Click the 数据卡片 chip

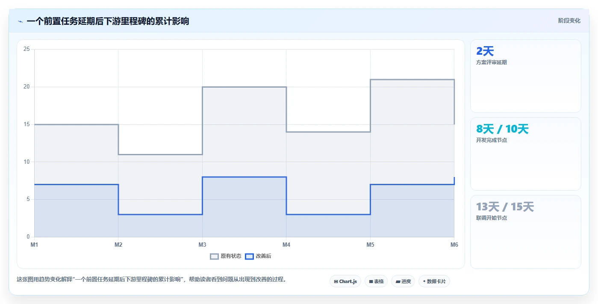(x=434, y=281)
